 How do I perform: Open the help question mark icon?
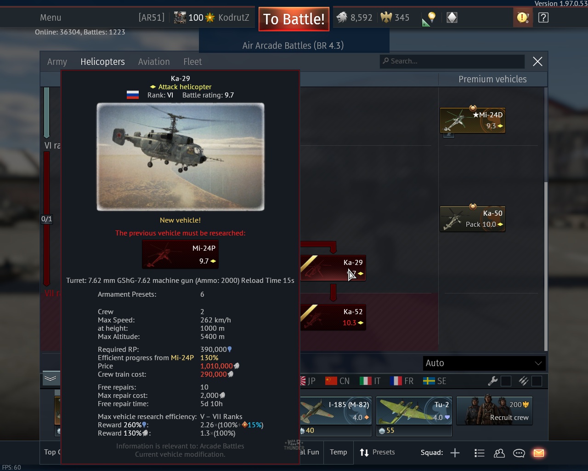(x=543, y=17)
